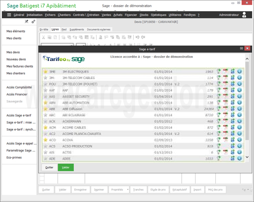This screenshot has height=202, width=254.
Task: Open the Propriétés button dropdown arrow
Action: point(128,189)
